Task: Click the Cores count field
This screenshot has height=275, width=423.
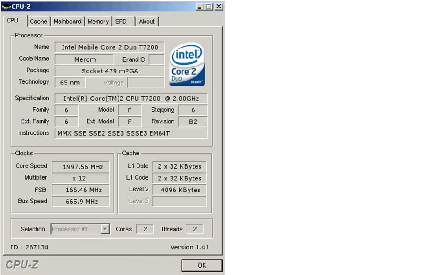Action: (x=145, y=229)
